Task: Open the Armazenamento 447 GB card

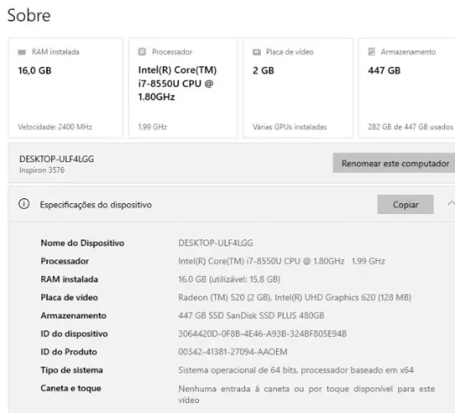Action: [x=407, y=88]
